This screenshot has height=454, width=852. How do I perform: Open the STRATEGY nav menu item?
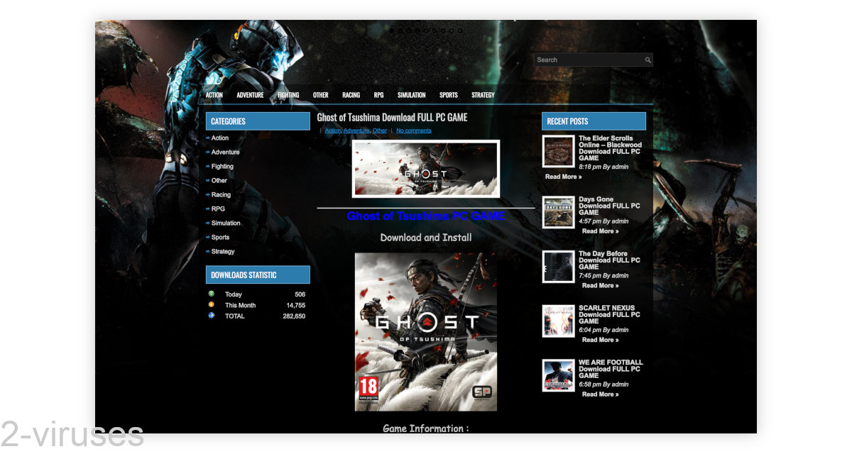[x=483, y=95]
